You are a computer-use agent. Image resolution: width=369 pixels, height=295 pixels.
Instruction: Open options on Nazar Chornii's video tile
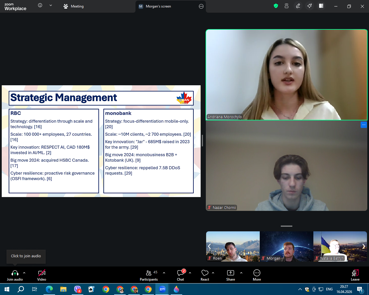click(x=364, y=125)
